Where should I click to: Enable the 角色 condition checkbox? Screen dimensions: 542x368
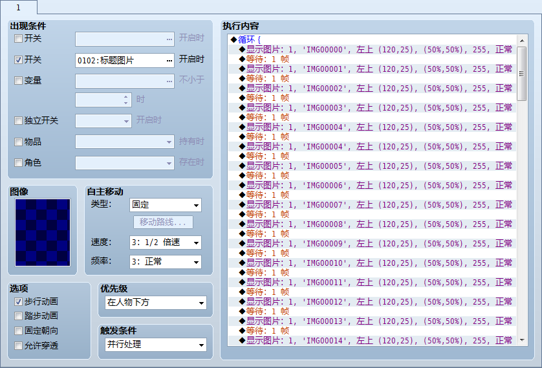pyautogui.click(x=18, y=162)
